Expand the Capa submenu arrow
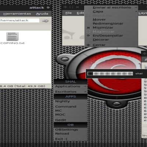Screen dimensions: 147x147 pyautogui.click(x=136, y=11)
